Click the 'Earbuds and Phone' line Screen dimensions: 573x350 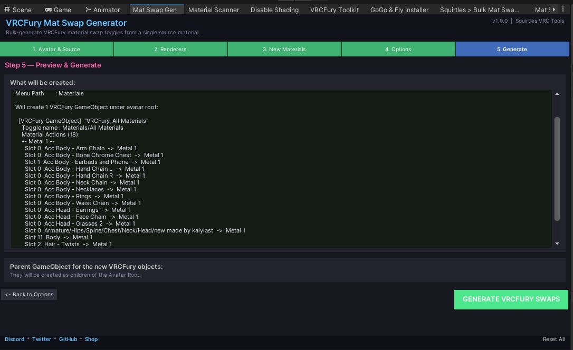coord(92,162)
